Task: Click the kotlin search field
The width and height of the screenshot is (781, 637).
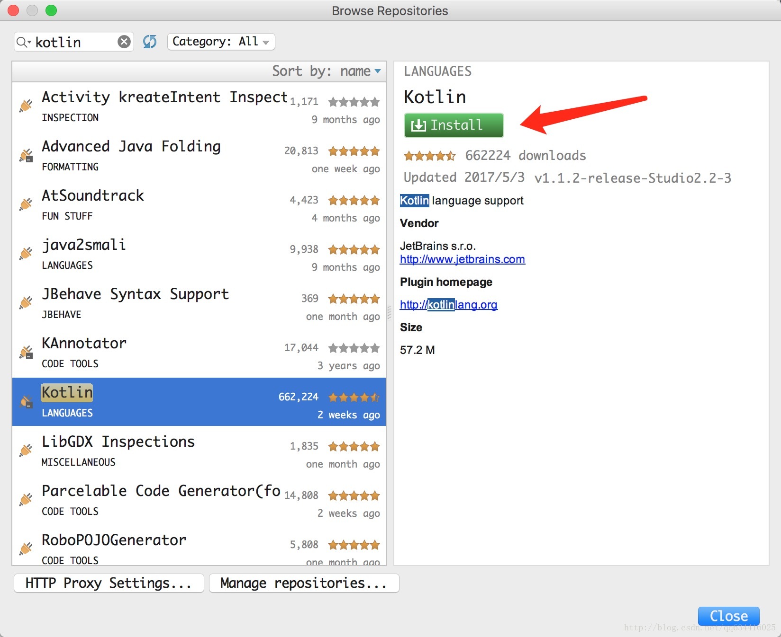Action: [75, 42]
